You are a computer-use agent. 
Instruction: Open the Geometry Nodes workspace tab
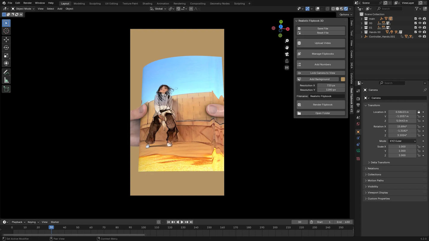pyautogui.click(x=219, y=4)
